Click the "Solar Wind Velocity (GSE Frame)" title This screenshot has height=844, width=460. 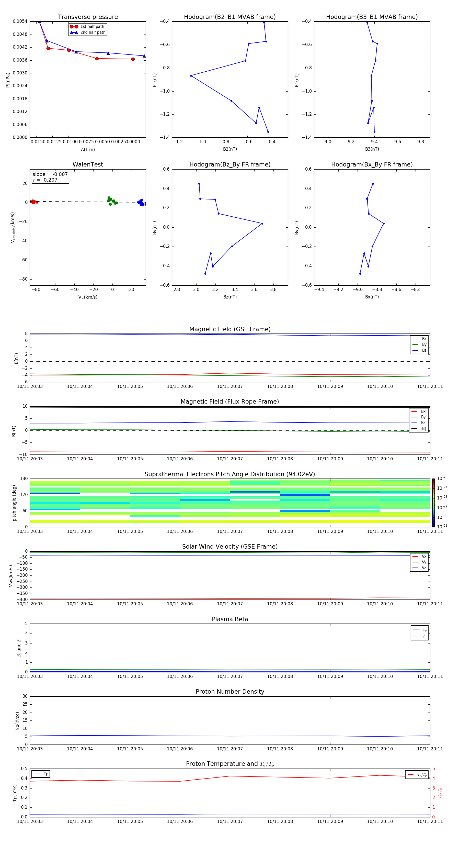pos(230,547)
